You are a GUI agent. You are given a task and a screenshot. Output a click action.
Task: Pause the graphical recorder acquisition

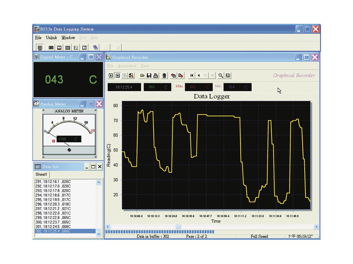click(118, 76)
